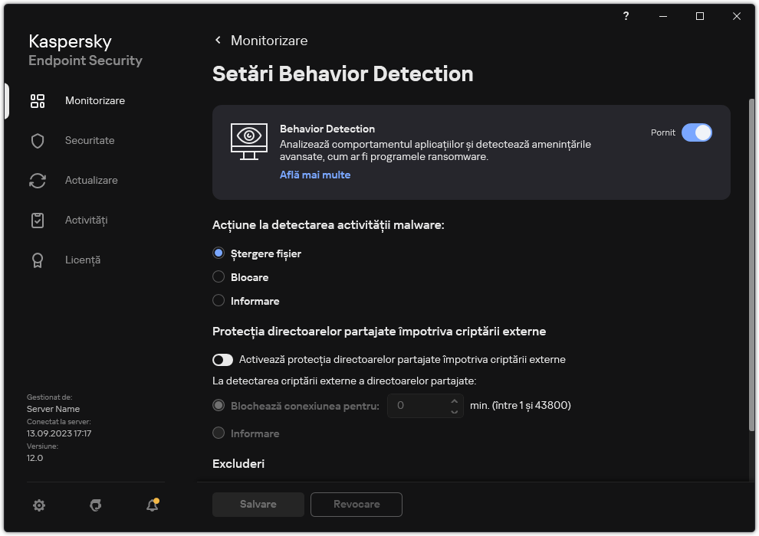Click the Actualizare refresh icon
Screen dimensions: 759x536
click(38, 180)
